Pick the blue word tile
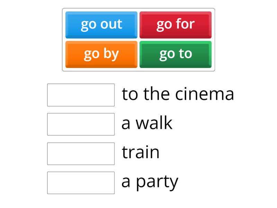The image size is (277, 208). pyautogui.click(x=101, y=25)
